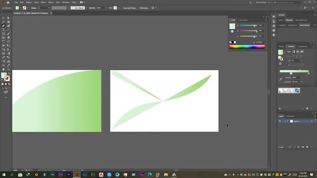Image resolution: width=317 pixels, height=178 pixels.
Task: Select the Shaper tool
Action: coord(3,38)
